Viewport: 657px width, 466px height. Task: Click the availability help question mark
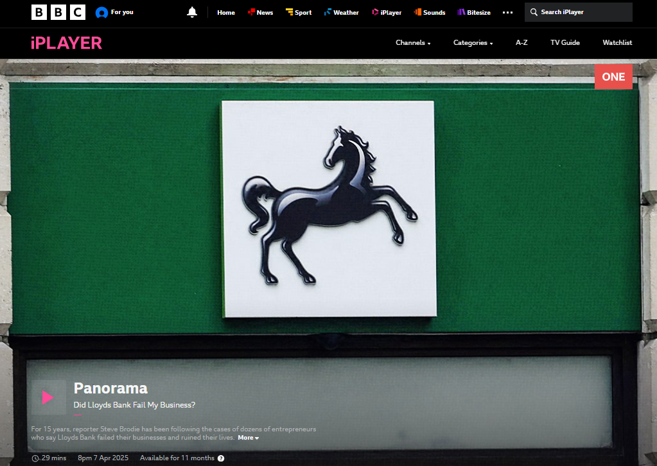221,458
